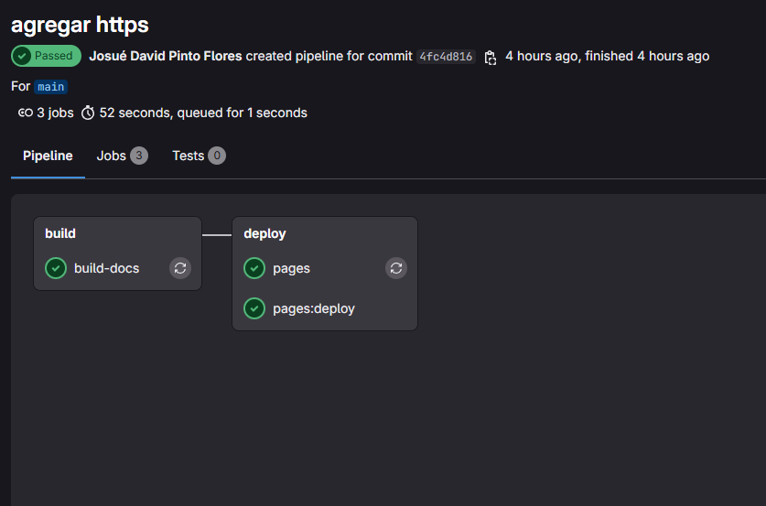Viewport: 766px width, 506px height.
Task: Click the pipeline jobs count icon
Action: tap(26, 113)
